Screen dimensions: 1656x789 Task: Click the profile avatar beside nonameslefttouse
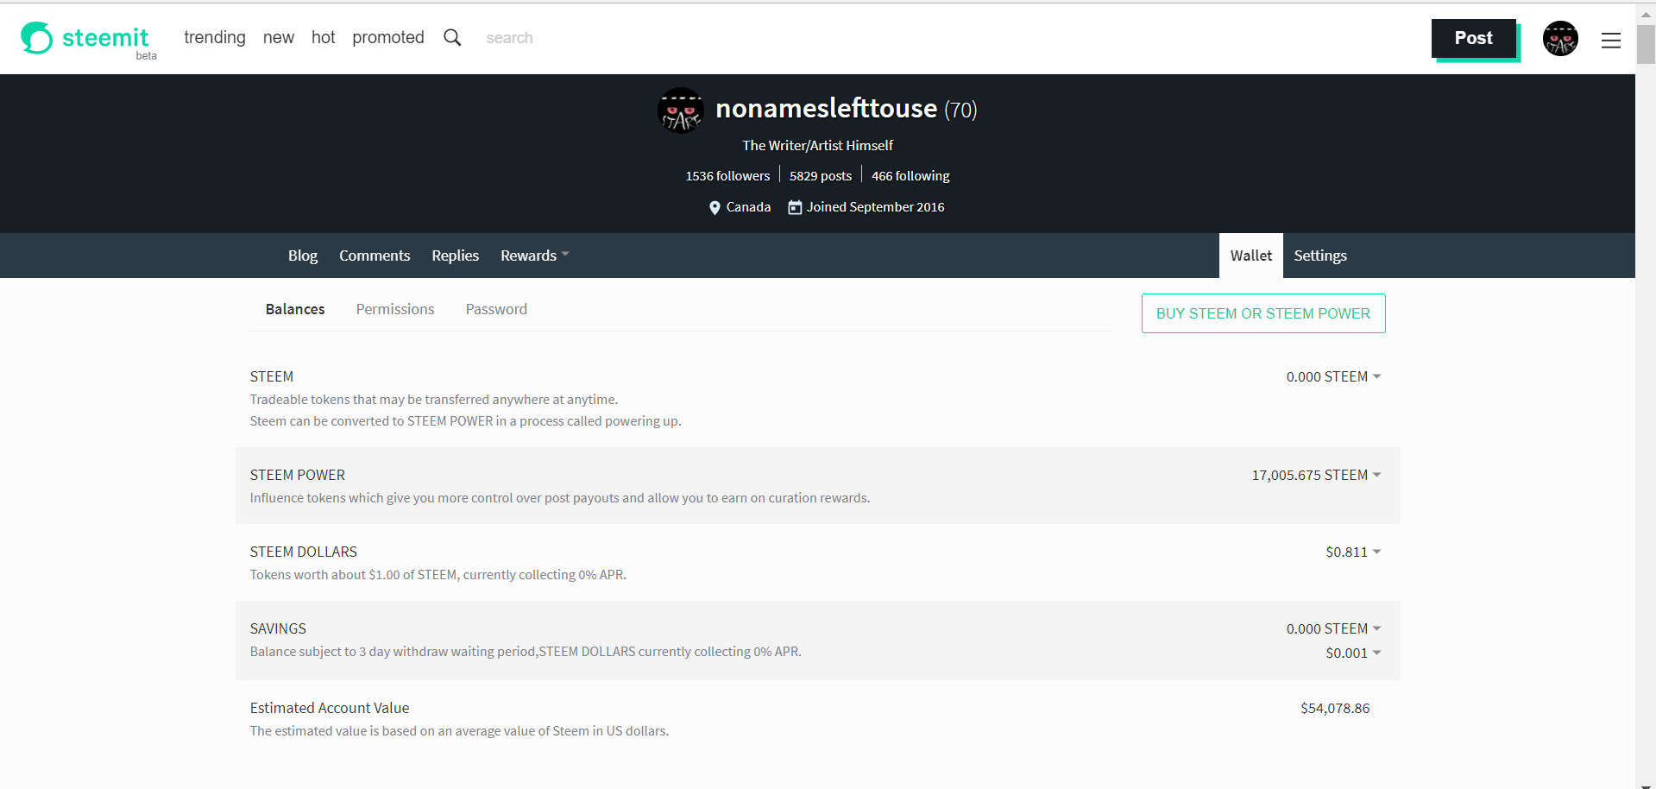click(x=681, y=110)
